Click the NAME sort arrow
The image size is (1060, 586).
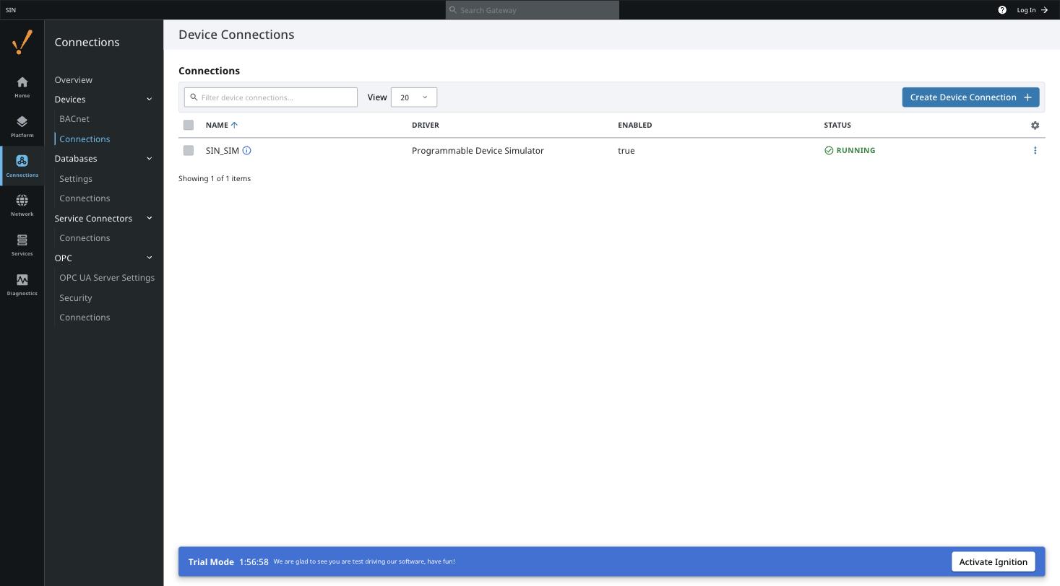pos(234,125)
